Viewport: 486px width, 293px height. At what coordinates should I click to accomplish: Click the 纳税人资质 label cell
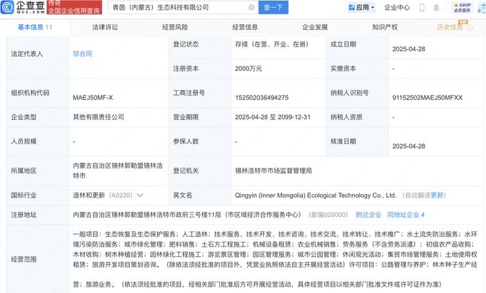357,117
